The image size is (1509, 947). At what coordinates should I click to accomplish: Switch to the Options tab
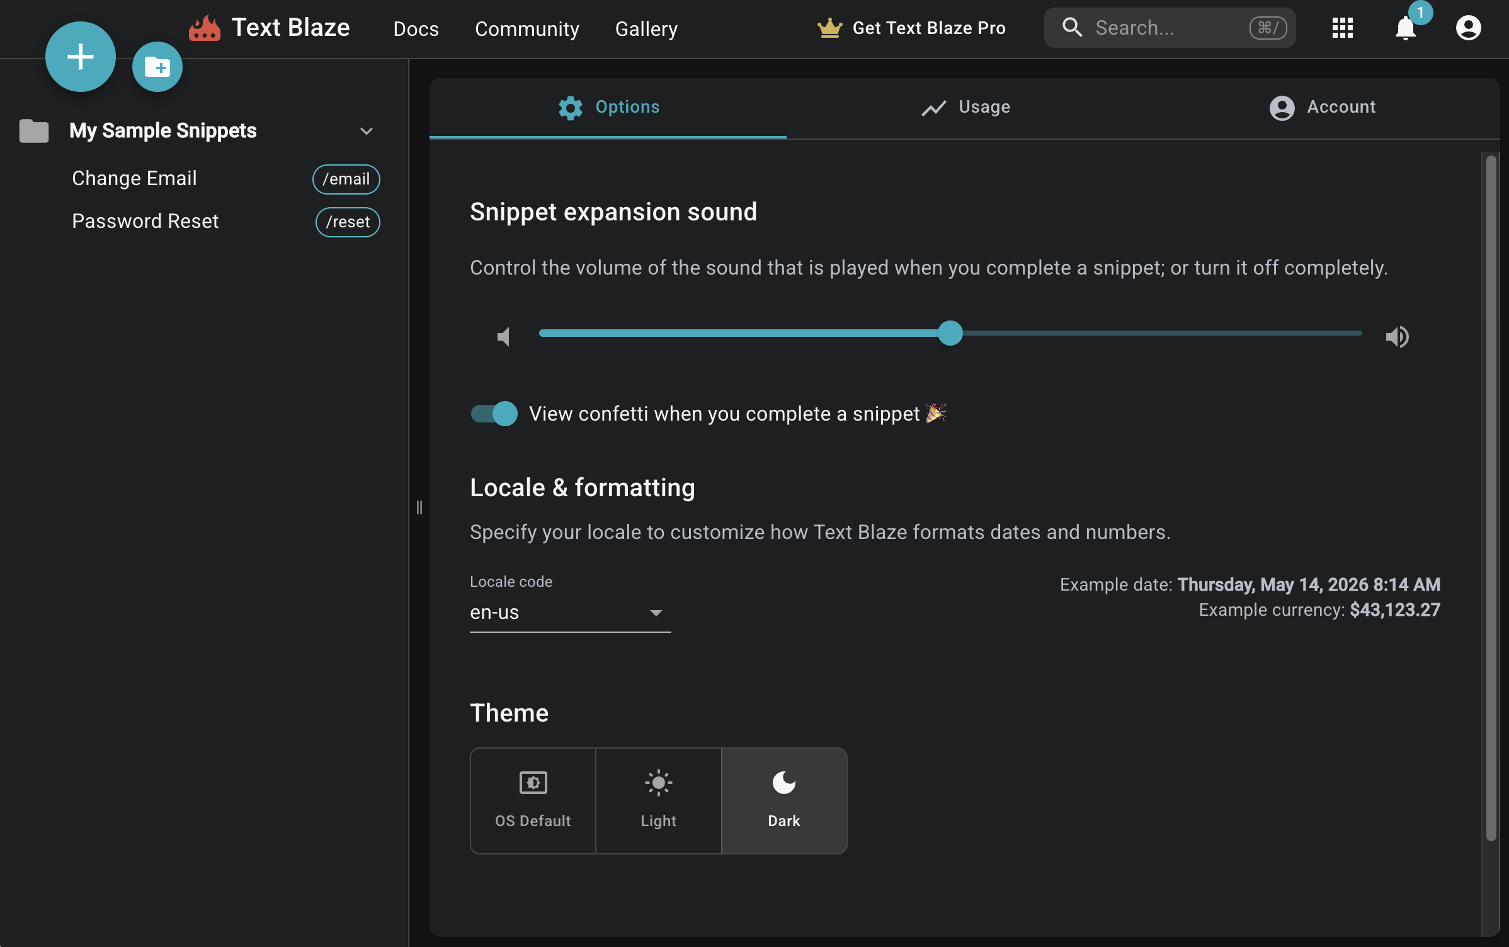point(608,108)
